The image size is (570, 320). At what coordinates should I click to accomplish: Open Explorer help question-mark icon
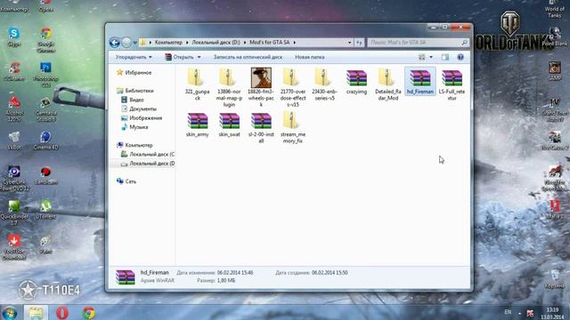pyautogui.click(x=460, y=57)
